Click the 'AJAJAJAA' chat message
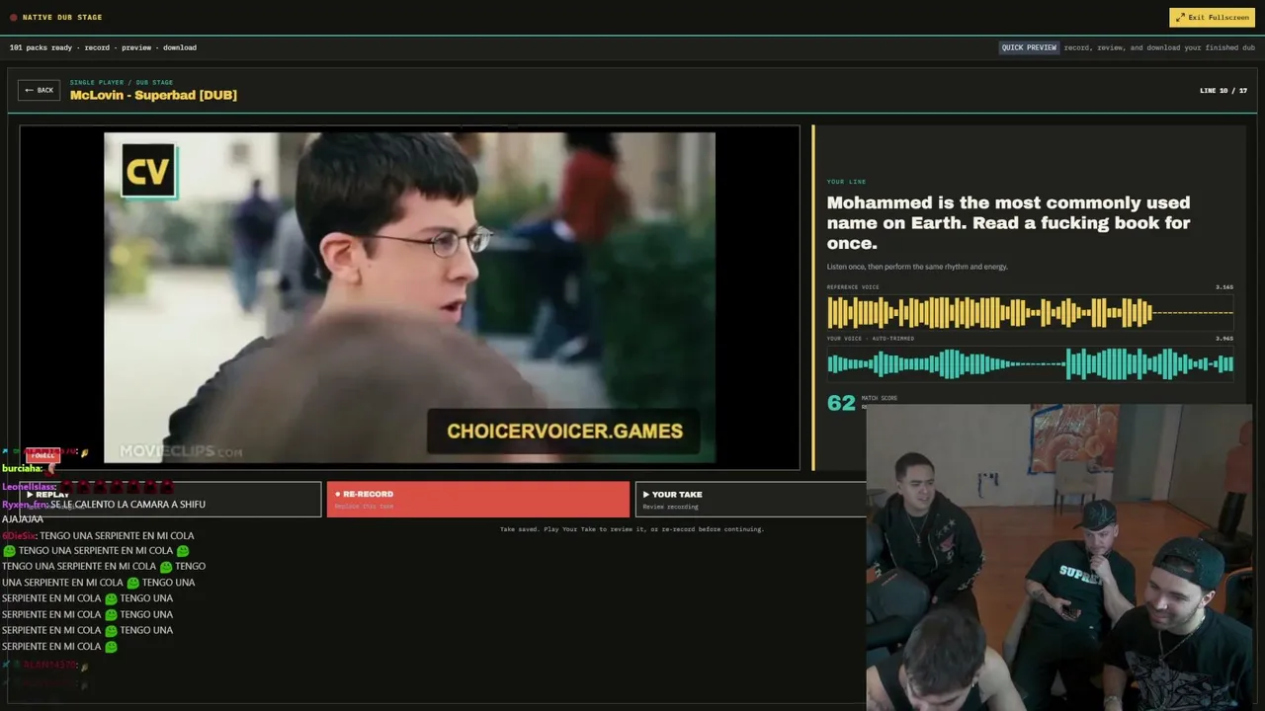1265x711 pixels. click(x=23, y=519)
